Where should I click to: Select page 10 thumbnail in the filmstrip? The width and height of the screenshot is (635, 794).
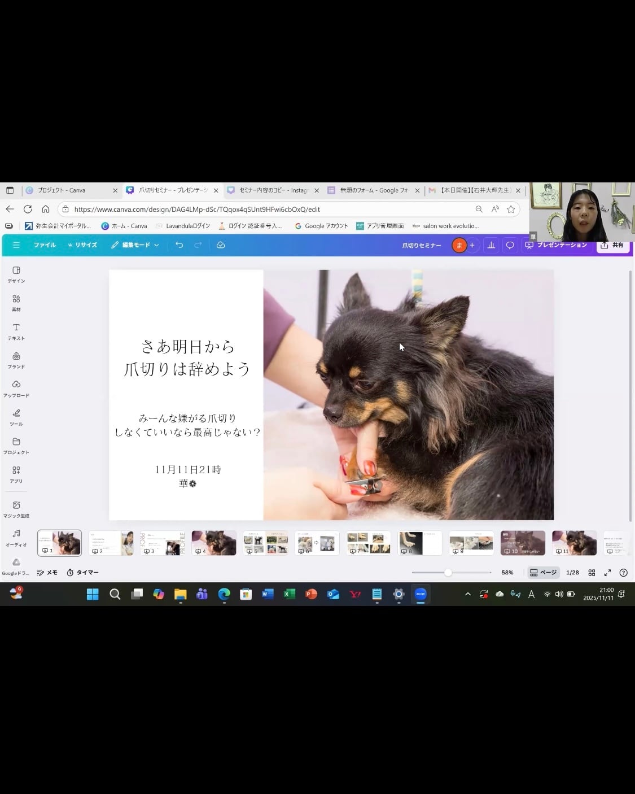(523, 543)
